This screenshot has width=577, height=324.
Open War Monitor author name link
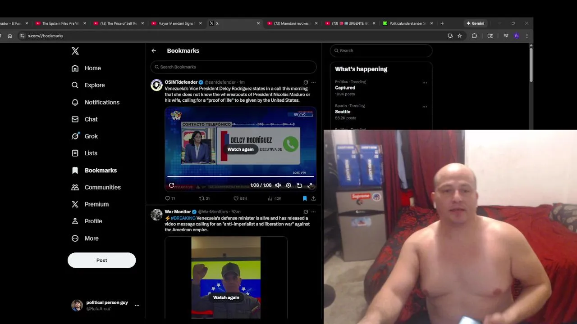178,212
